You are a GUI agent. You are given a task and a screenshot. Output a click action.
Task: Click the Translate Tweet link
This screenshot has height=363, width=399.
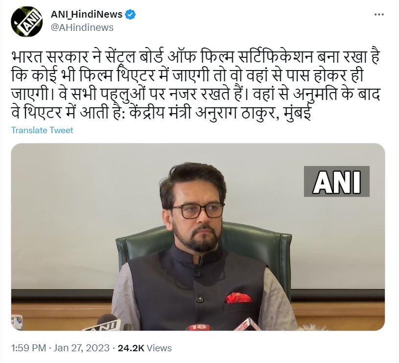pos(42,130)
